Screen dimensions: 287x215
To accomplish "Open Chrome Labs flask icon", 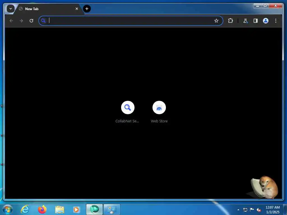I will (x=245, y=21).
